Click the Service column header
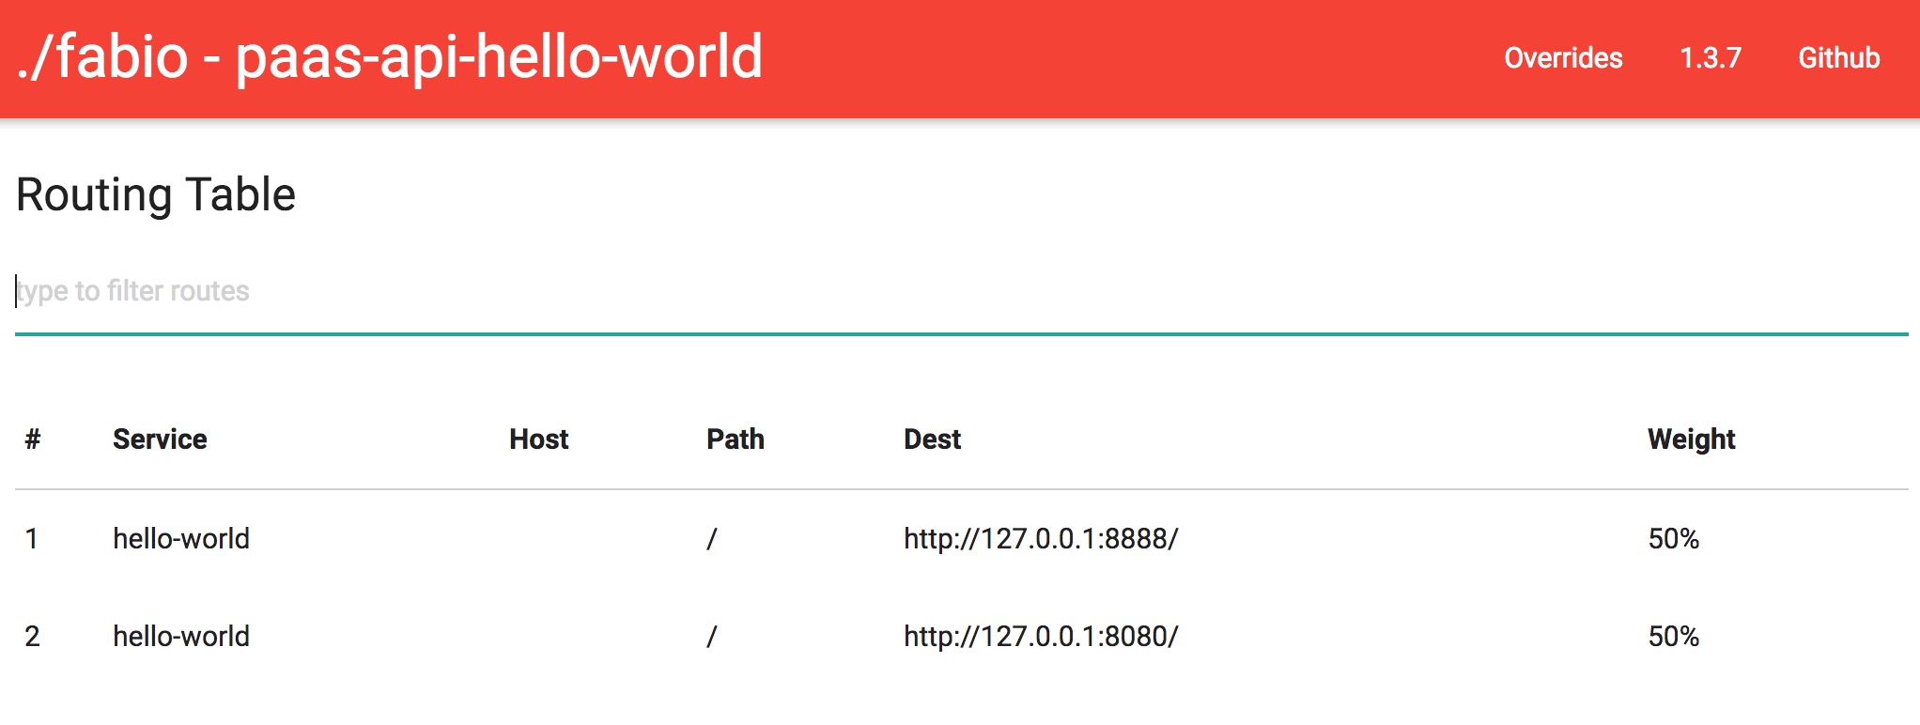 160,440
